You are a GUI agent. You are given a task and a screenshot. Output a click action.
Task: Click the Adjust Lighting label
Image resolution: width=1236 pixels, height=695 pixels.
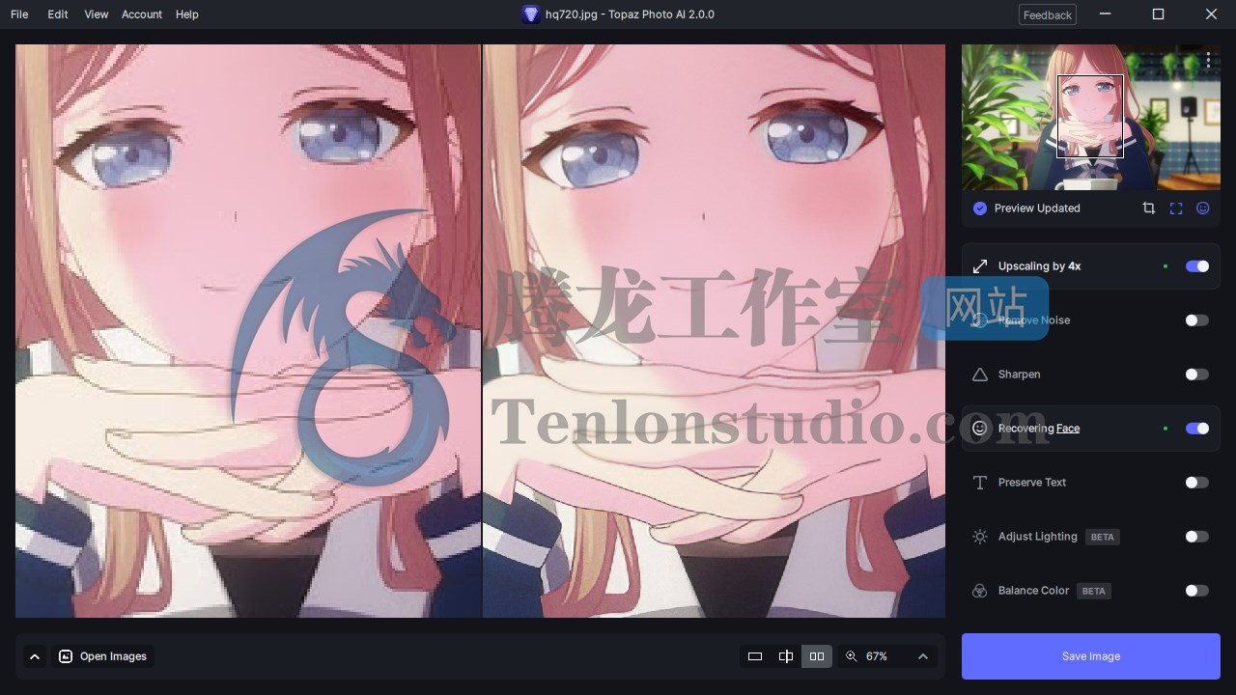pyautogui.click(x=1038, y=537)
